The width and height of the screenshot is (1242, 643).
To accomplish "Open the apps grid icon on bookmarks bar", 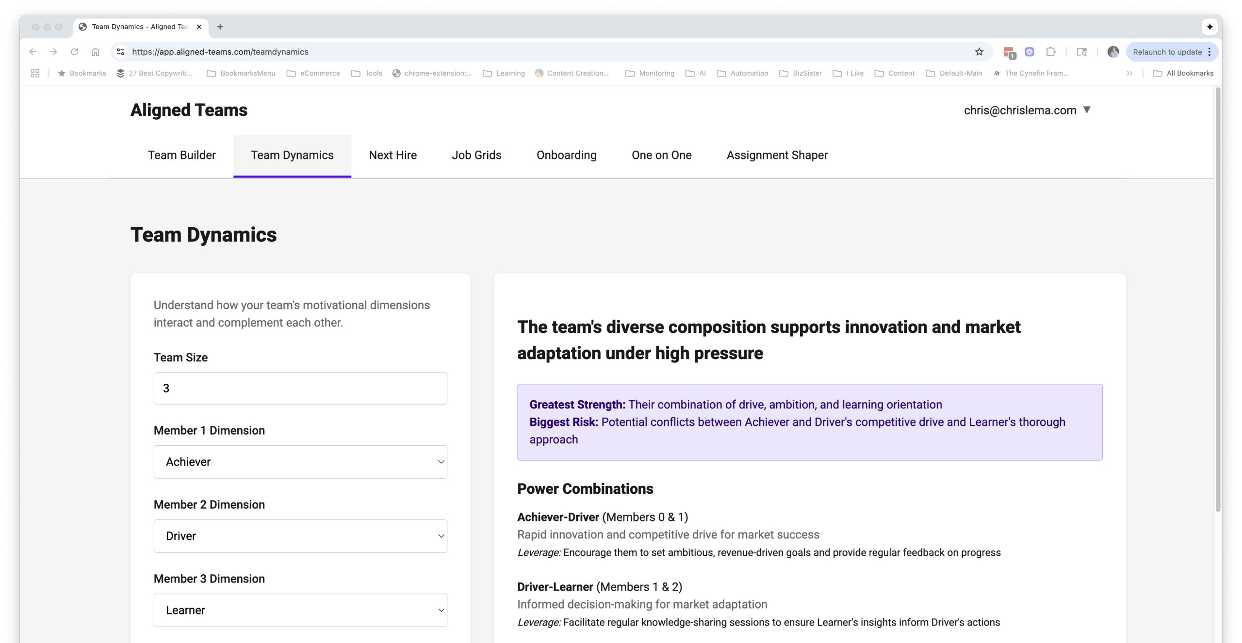I will [34, 73].
